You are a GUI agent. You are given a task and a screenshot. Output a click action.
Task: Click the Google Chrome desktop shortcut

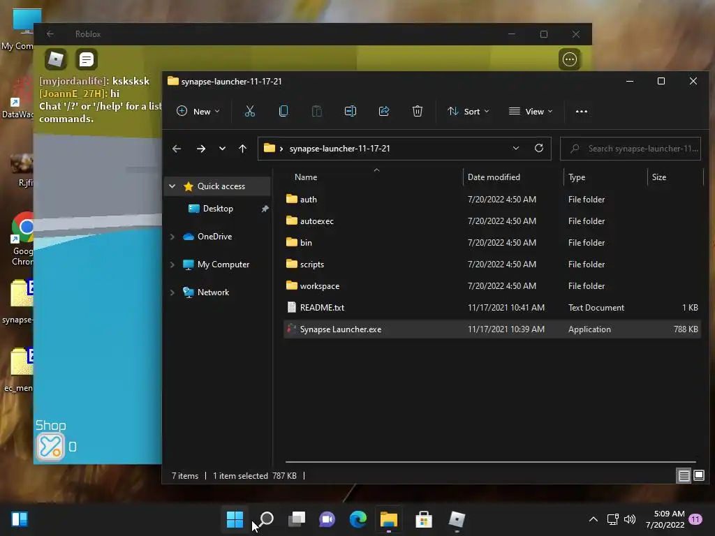click(22, 239)
